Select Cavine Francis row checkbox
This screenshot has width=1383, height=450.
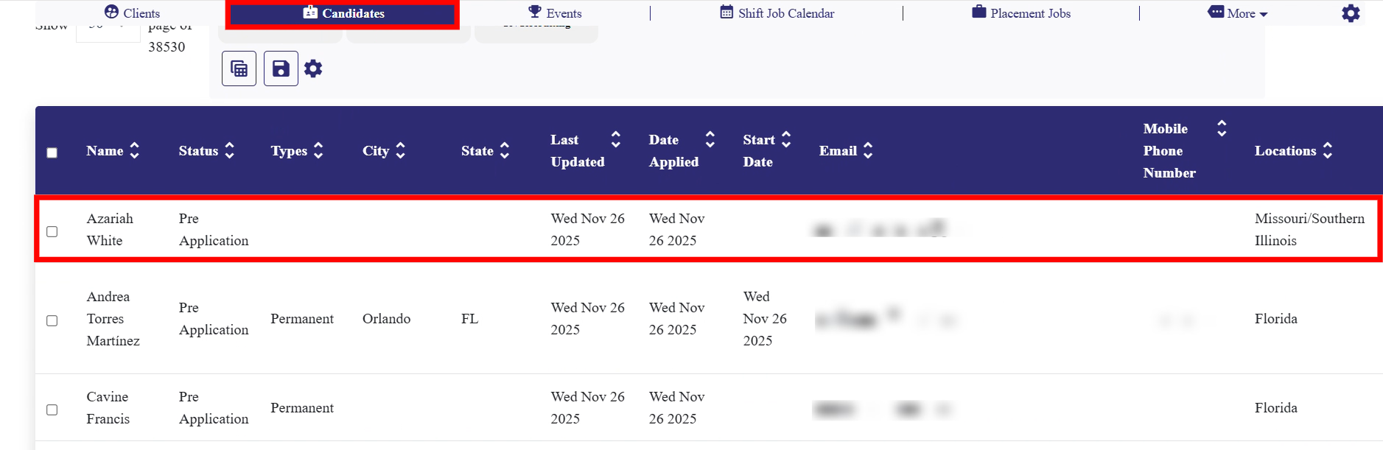tap(52, 409)
